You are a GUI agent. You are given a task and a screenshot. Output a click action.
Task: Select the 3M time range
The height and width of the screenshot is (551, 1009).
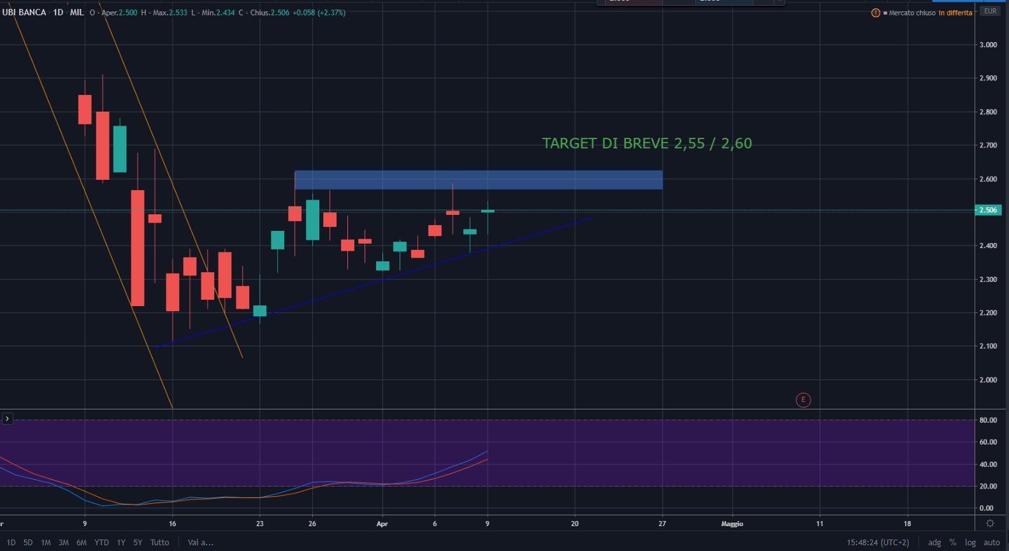tap(64, 543)
